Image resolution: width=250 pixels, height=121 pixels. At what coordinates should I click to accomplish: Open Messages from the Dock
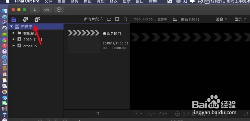4,98
